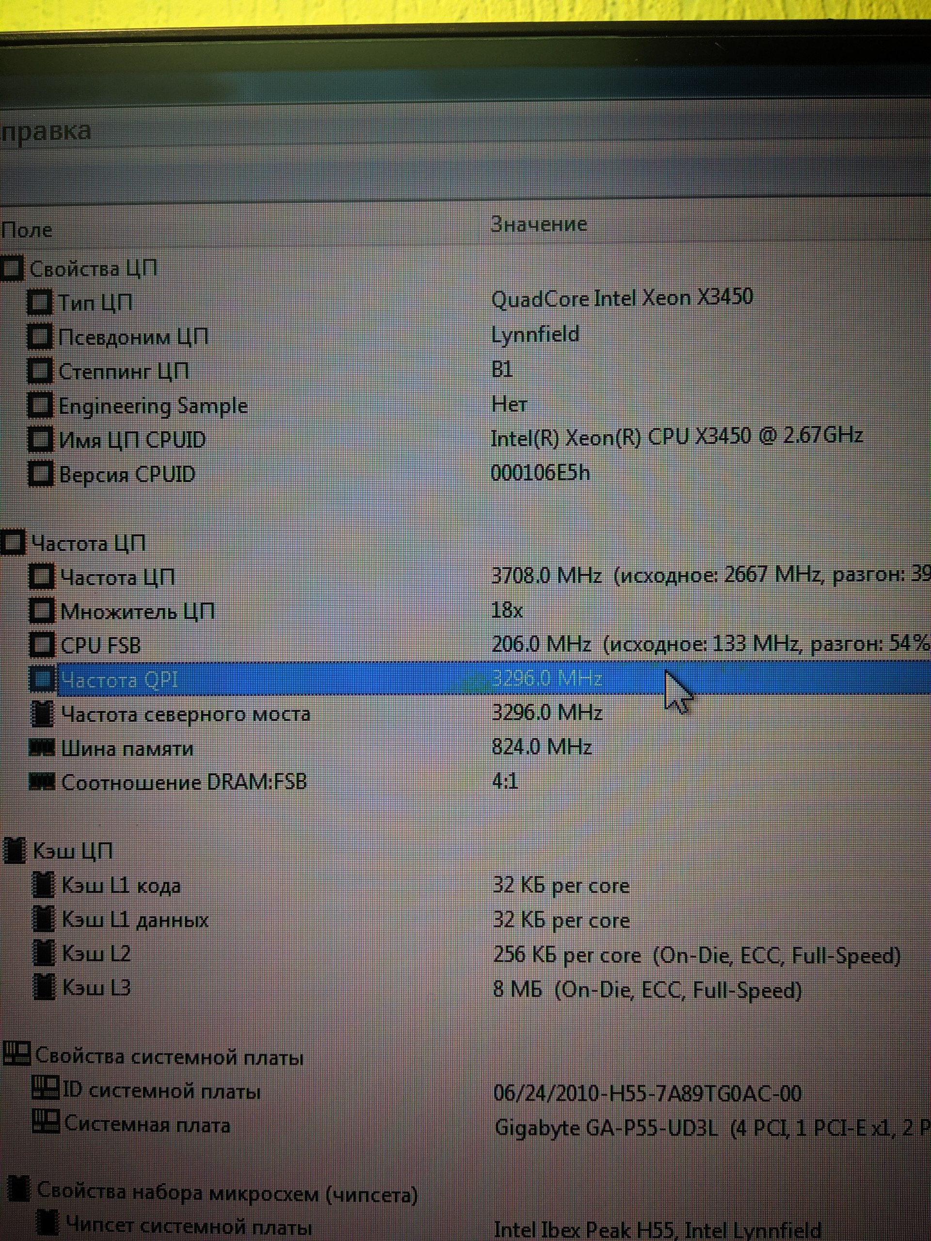This screenshot has height=1241, width=931.
Task: Click the icon beside Чипсет системной платы
Action: [48, 1224]
